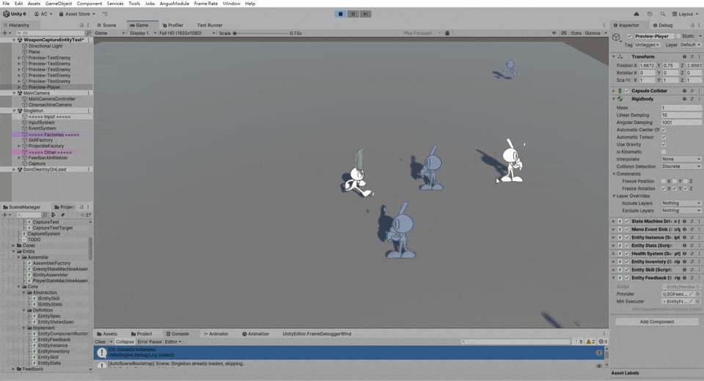The height and width of the screenshot is (381, 704).
Task: Expand the DontDestroyOnLoad scene
Action: (14, 170)
